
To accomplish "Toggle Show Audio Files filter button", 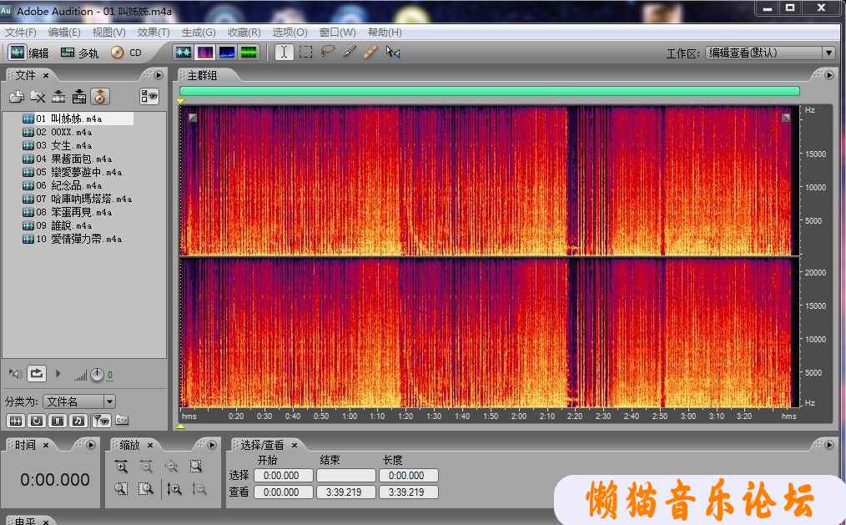I will [x=15, y=420].
